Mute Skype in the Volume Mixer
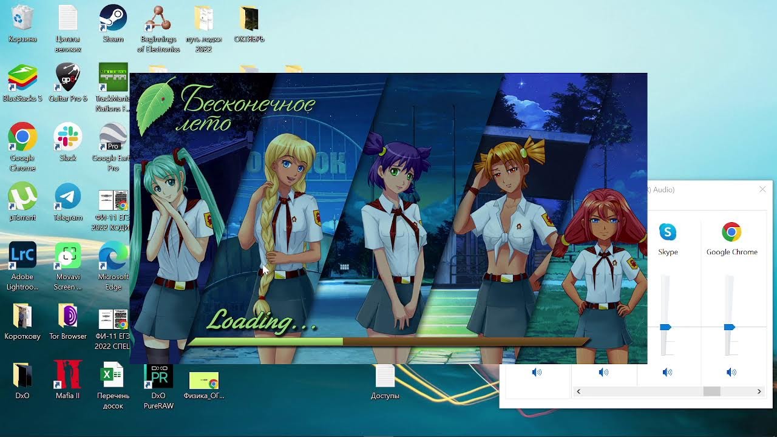 pos(667,372)
